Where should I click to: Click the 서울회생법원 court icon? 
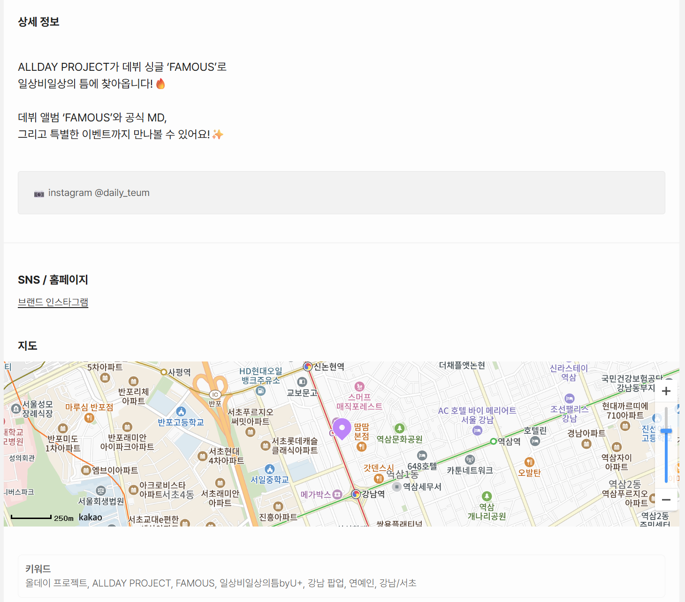101,490
